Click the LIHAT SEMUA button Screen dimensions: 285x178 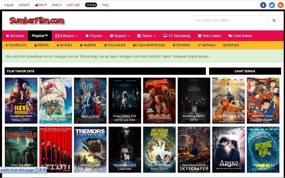(245, 71)
